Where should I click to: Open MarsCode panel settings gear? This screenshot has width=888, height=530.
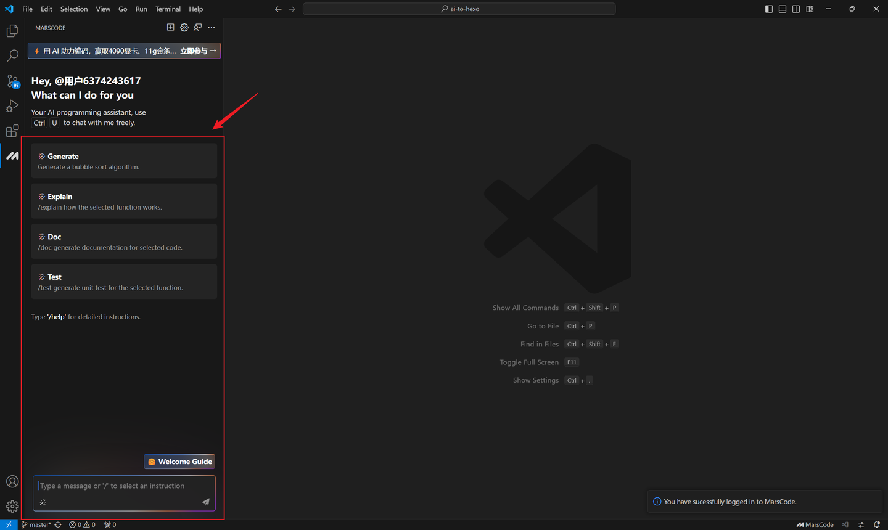tap(184, 27)
